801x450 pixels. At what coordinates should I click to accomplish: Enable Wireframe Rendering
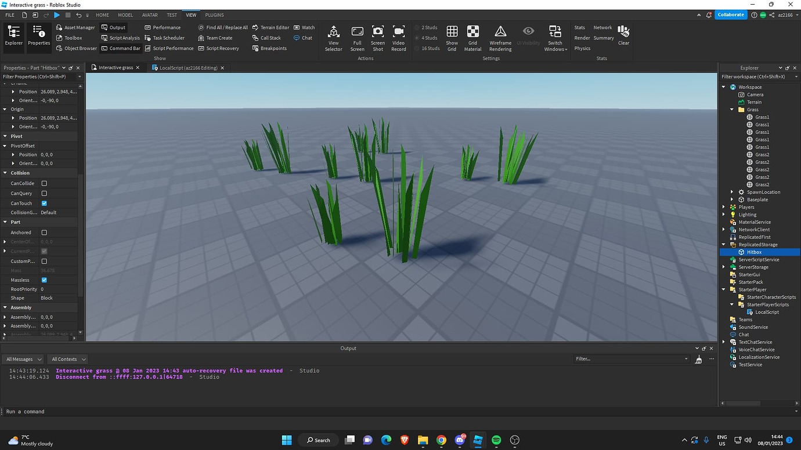pos(500,37)
